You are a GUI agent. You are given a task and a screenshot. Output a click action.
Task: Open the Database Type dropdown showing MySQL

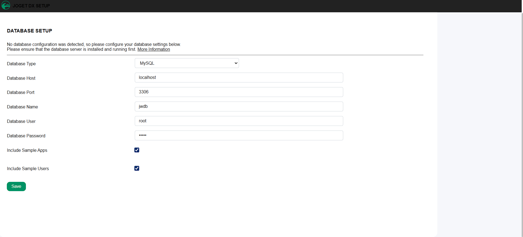coord(187,63)
